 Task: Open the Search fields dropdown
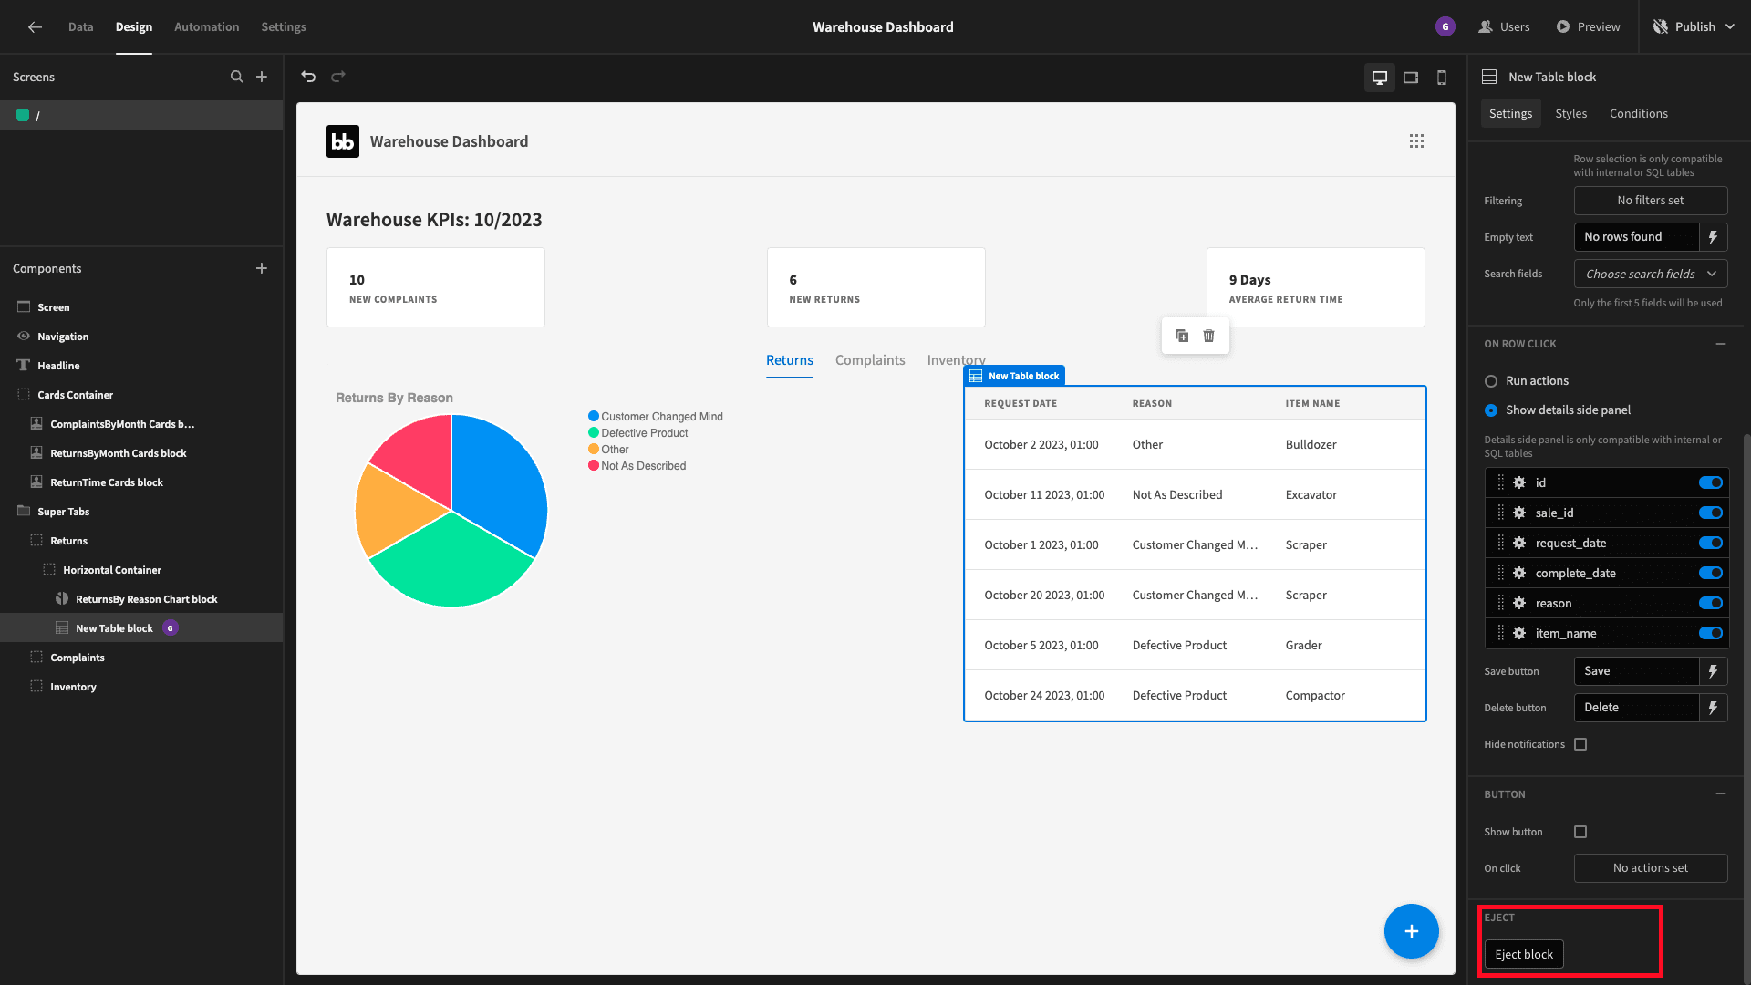1651,274
